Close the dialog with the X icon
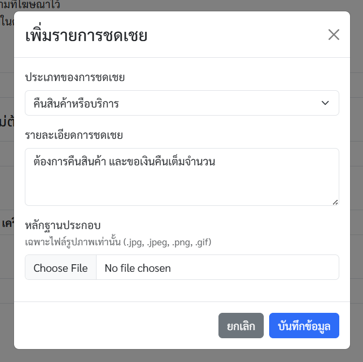This screenshot has height=362, width=363. coord(334,35)
